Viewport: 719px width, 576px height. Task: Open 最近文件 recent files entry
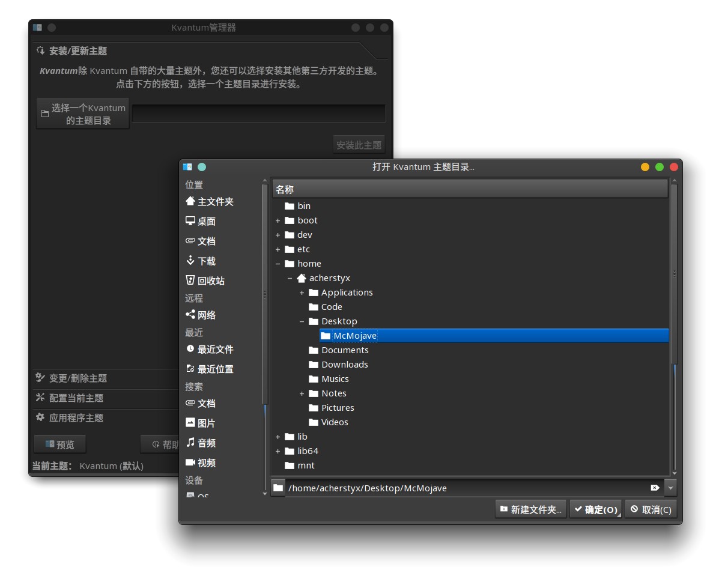(x=210, y=350)
